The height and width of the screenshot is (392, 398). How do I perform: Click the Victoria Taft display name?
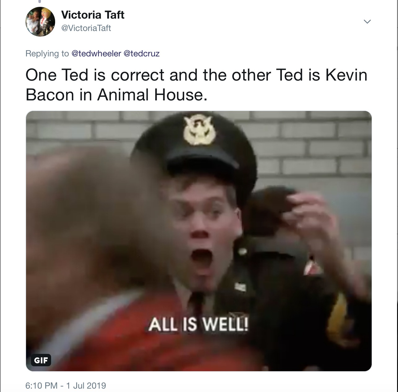(93, 15)
